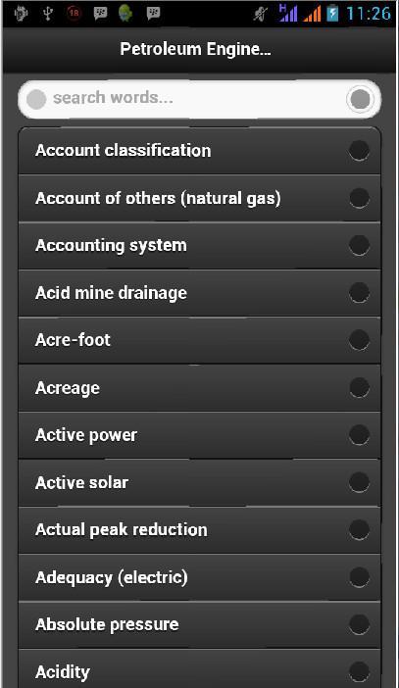This screenshot has height=688, width=399.
Task: Open the Active power definition
Action: coord(199,435)
